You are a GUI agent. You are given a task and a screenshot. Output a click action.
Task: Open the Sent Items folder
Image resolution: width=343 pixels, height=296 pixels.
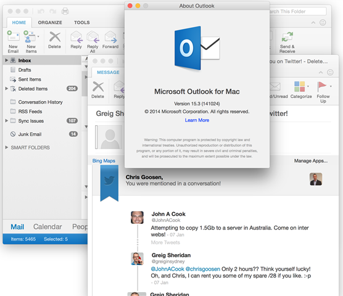click(30, 80)
